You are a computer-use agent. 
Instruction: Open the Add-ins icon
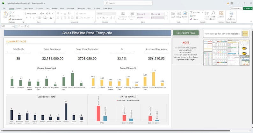[x=221, y=13]
